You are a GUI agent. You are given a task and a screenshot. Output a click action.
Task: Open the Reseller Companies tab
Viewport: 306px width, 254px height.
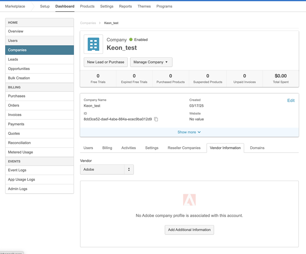pyautogui.click(x=184, y=148)
